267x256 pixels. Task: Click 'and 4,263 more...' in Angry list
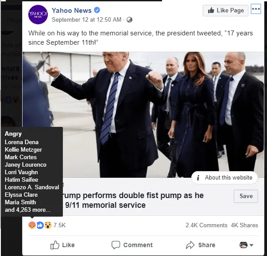tap(27, 210)
